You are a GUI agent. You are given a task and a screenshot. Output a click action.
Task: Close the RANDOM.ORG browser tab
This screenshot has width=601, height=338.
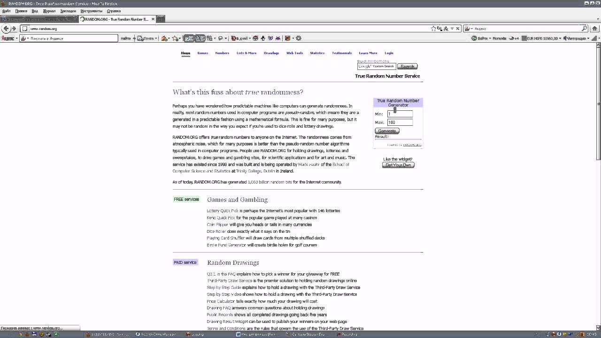click(x=153, y=19)
